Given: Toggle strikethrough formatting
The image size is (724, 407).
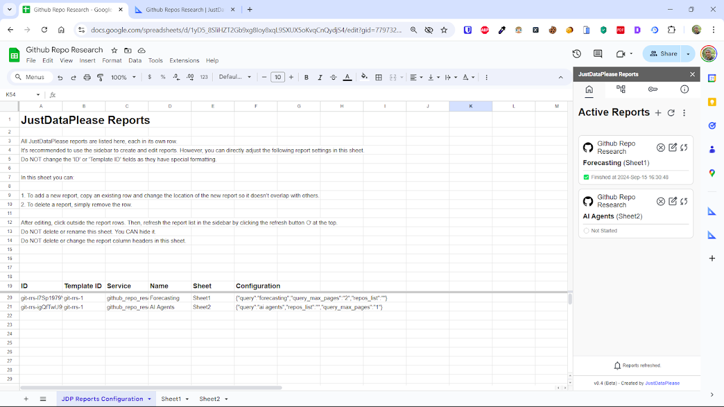Looking at the screenshot, I should (x=333, y=77).
